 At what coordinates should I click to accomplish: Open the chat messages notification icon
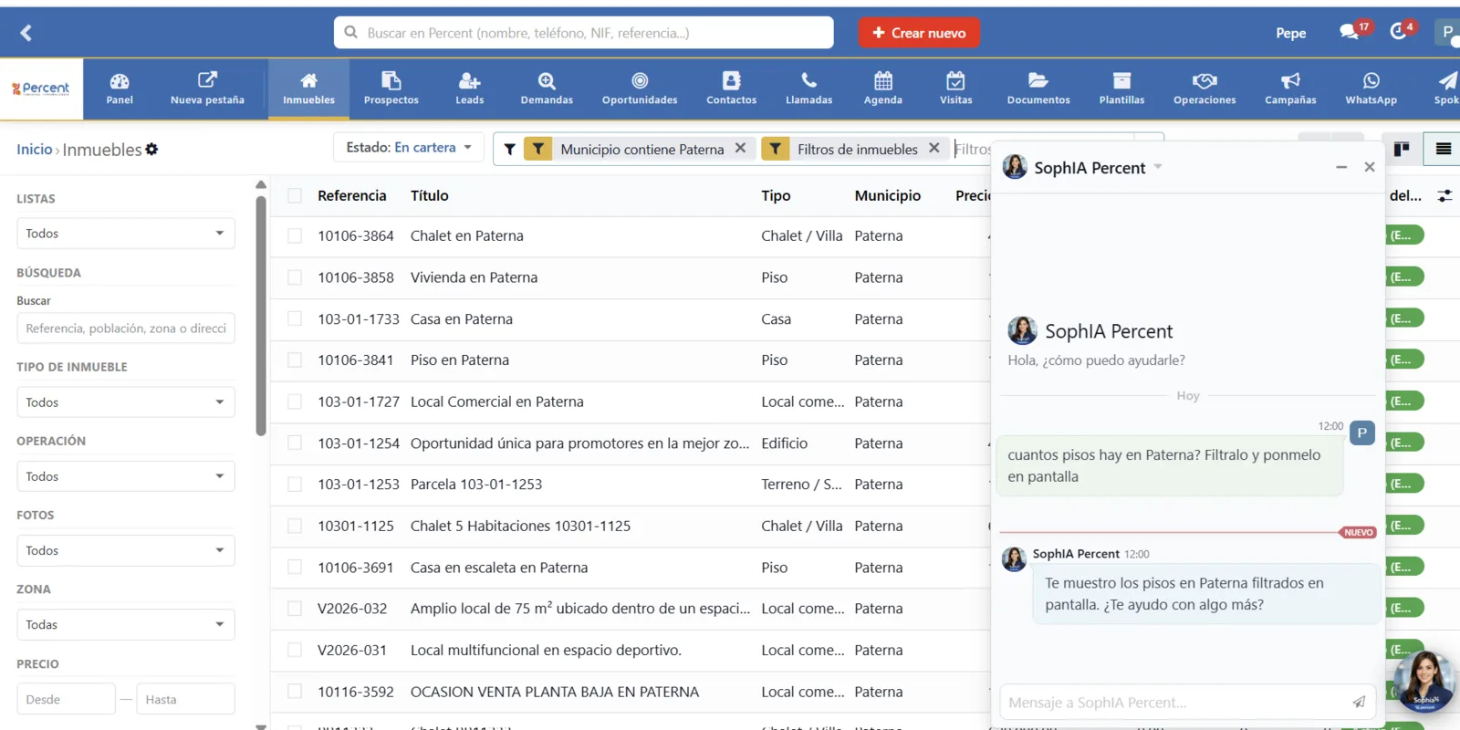(1350, 32)
